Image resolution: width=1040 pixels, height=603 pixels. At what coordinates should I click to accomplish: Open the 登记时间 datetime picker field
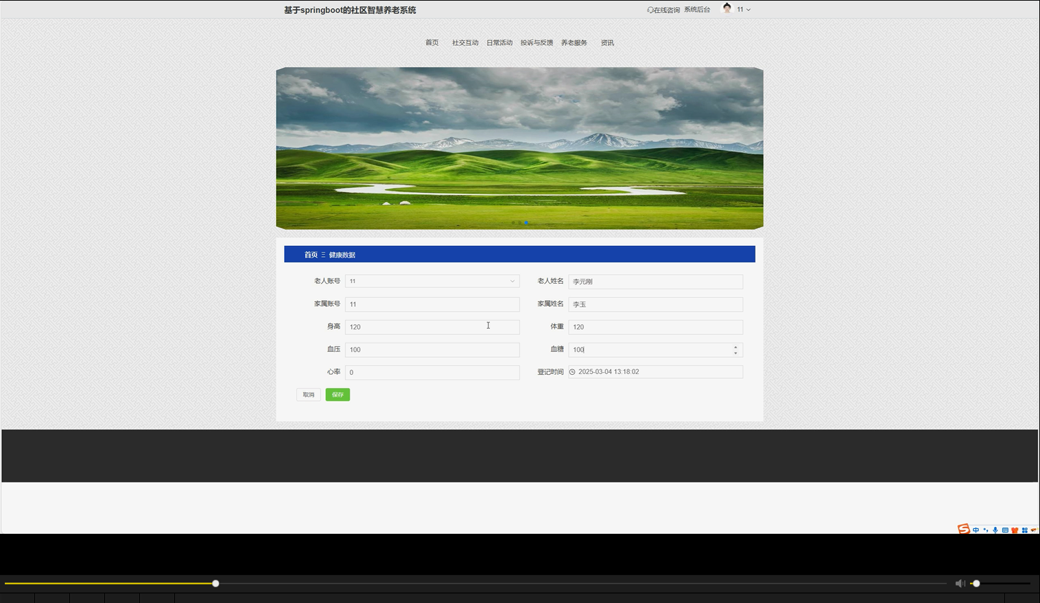coord(655,372)
